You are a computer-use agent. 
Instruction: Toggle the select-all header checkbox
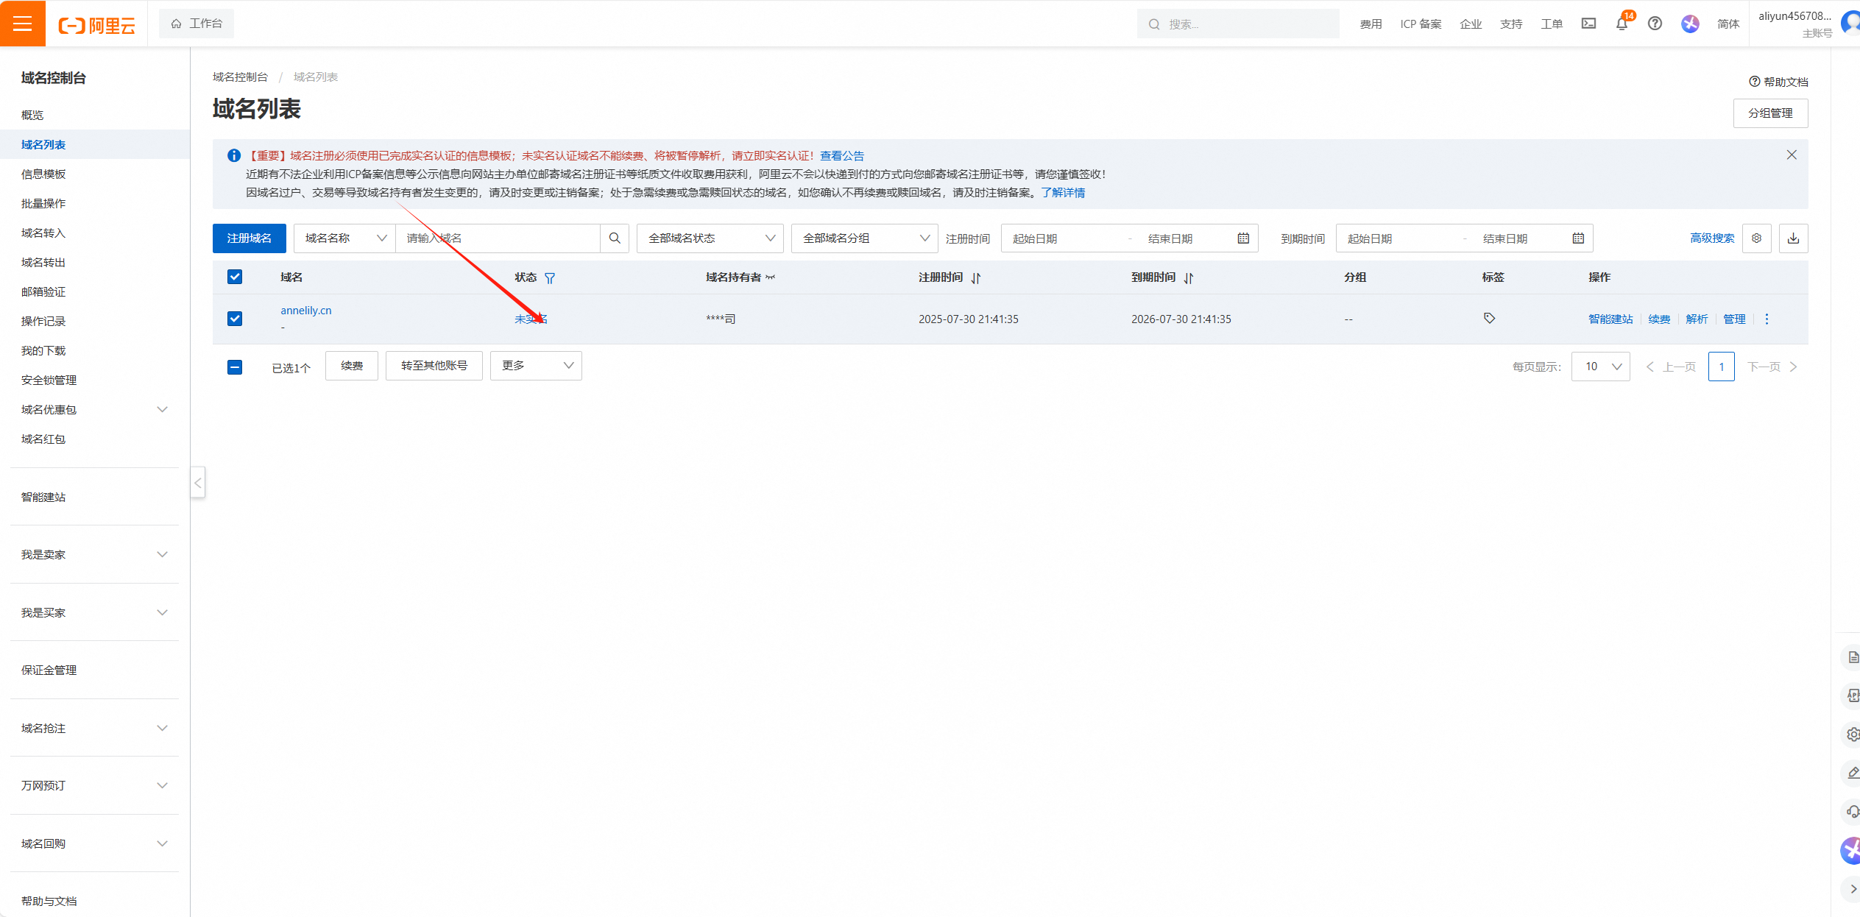point(235,277)
